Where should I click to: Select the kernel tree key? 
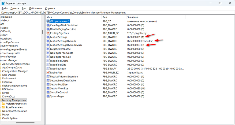(x=6, y=93)
